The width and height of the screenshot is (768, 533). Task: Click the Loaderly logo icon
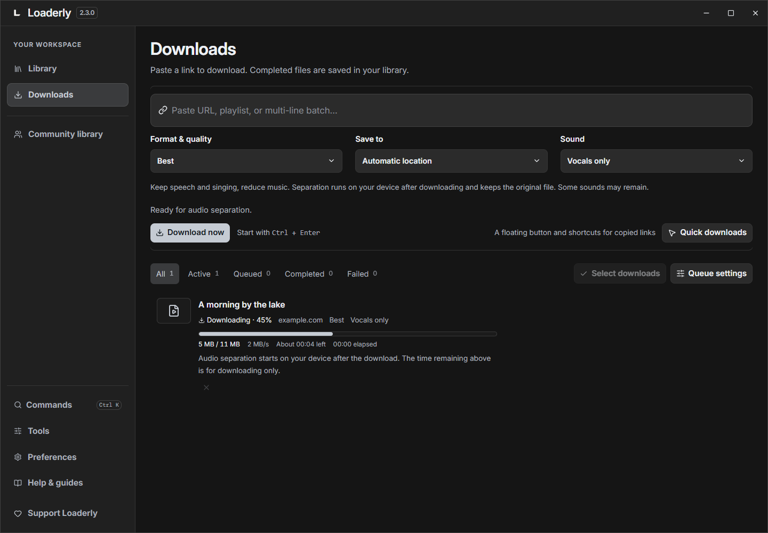(x=17, y=13)
